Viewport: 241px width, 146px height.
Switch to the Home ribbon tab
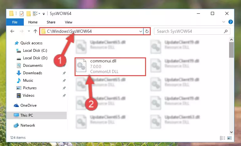click(33, 22)
